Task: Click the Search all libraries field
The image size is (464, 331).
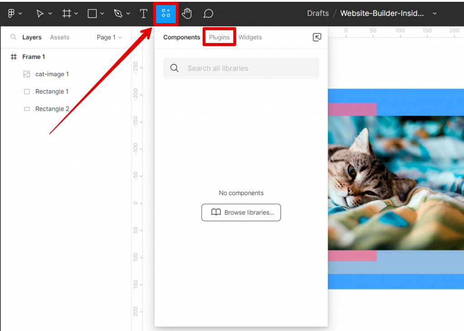Action: click(x=241, y=68)
